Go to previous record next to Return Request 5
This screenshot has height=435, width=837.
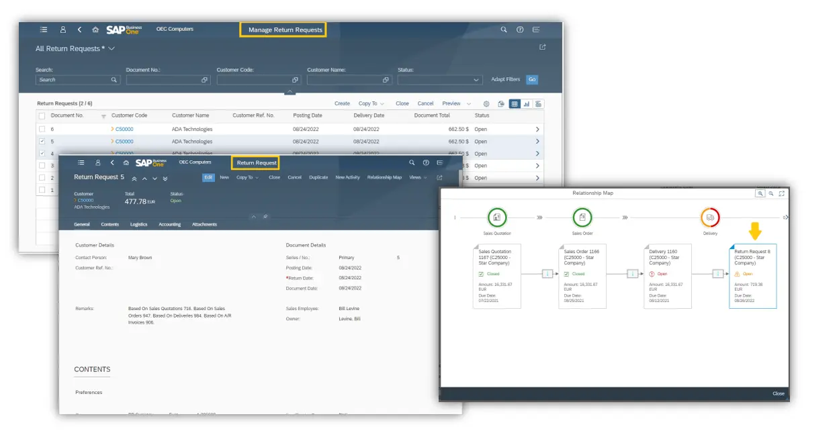click(x=144, y=179)
